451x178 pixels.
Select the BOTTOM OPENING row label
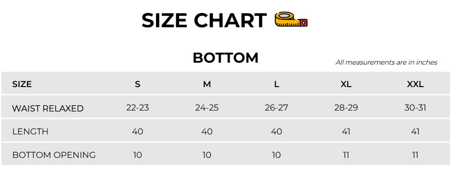(x=54, y=155)
